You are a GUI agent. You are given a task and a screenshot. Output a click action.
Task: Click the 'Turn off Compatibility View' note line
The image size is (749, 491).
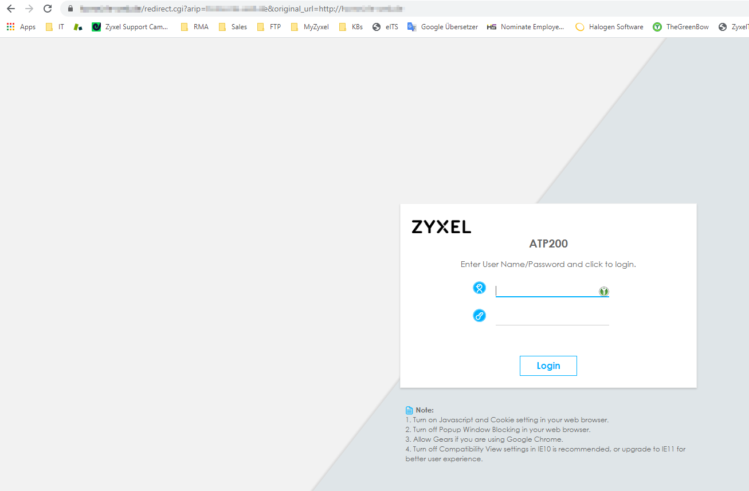(x=546, y=454)
